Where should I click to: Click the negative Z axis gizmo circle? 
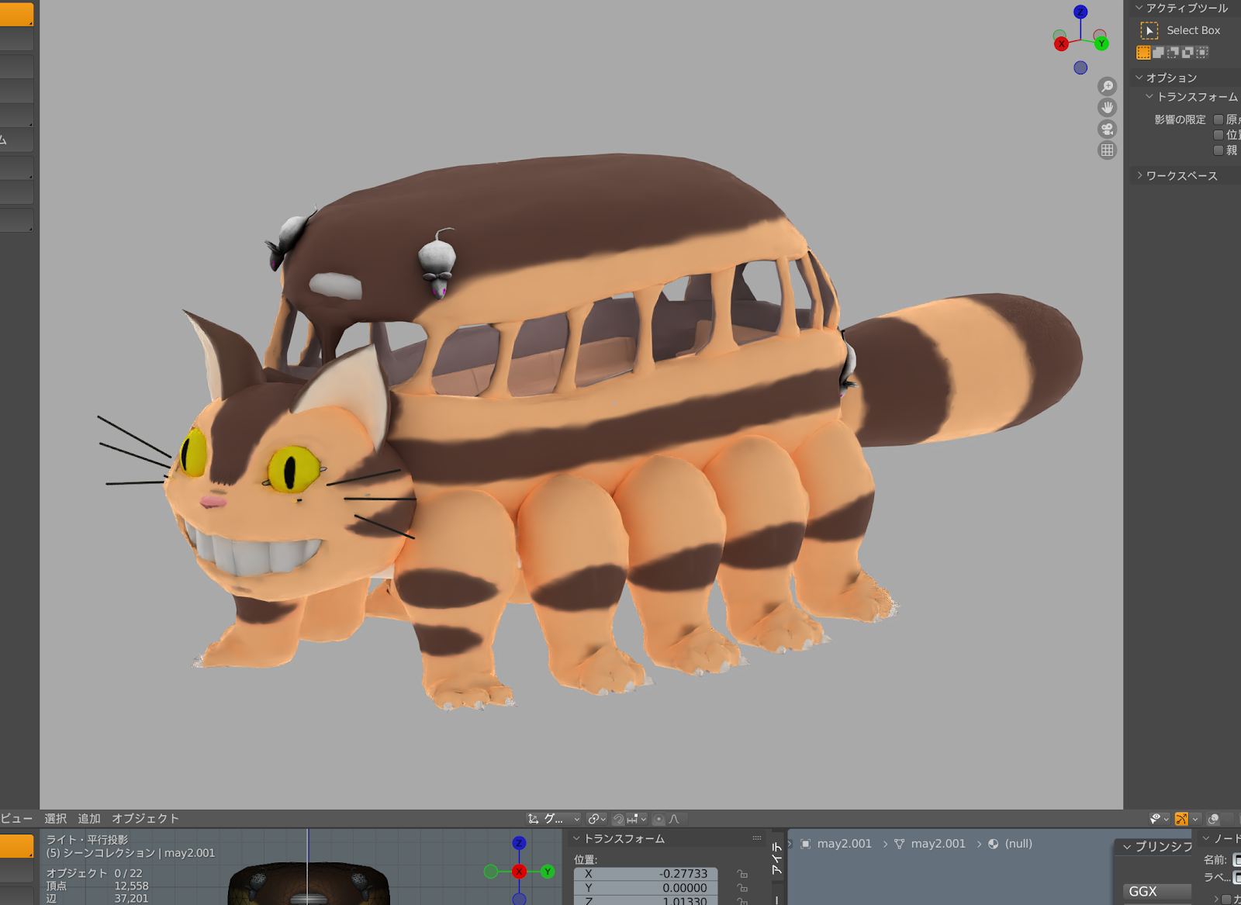1080,67
